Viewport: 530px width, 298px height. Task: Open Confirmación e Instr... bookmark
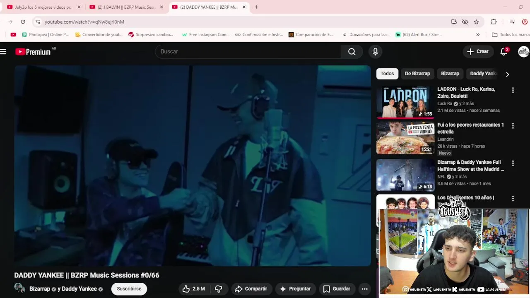[x=259, y=35]
